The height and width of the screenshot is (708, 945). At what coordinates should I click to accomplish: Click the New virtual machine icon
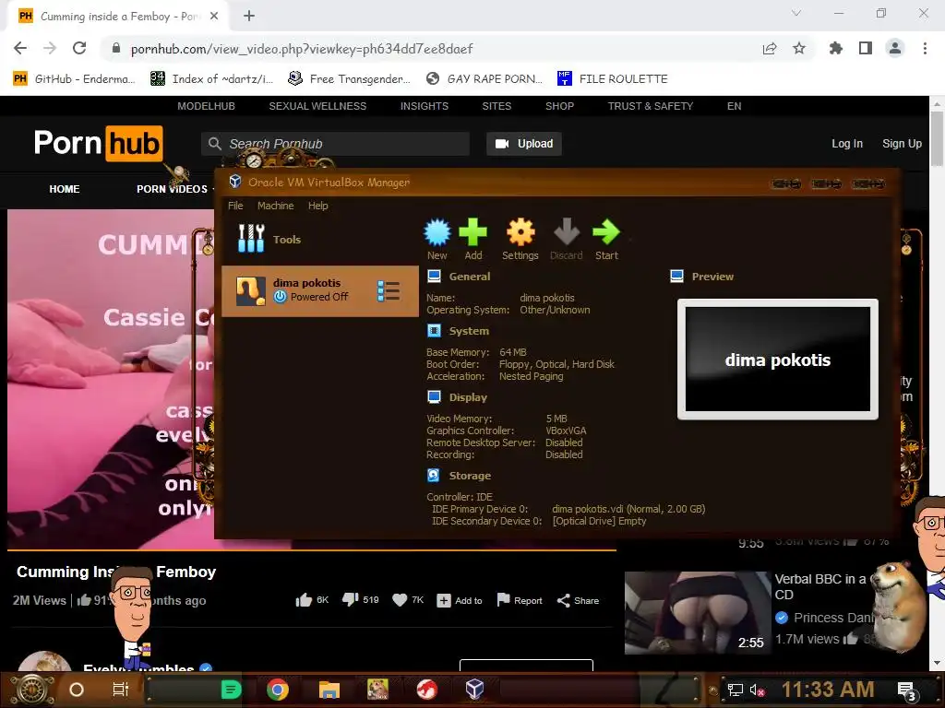(437, 232)
